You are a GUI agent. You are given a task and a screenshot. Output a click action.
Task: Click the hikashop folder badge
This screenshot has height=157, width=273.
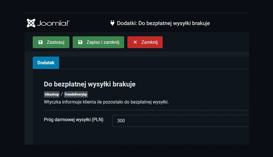click(52, 95)
